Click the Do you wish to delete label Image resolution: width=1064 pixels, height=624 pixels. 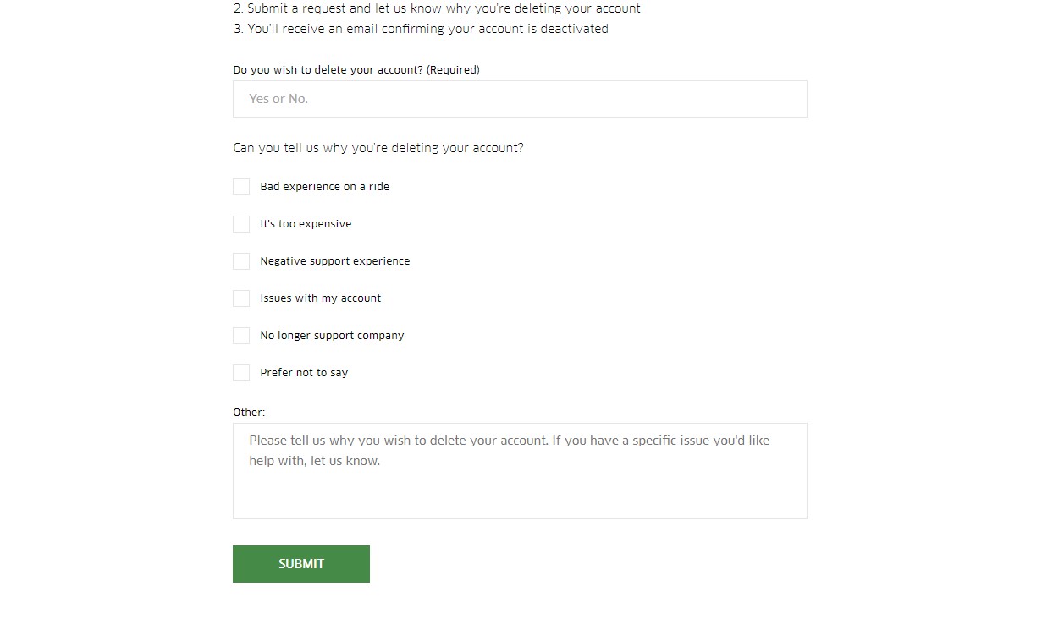point(356,70)
